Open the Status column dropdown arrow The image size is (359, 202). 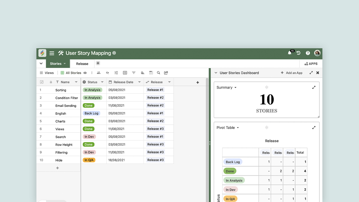(102, 82)
